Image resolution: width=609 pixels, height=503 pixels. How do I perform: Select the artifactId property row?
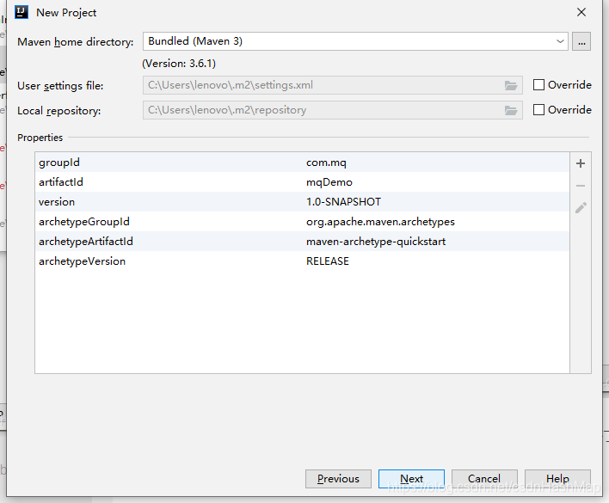[x=302, y=182]
